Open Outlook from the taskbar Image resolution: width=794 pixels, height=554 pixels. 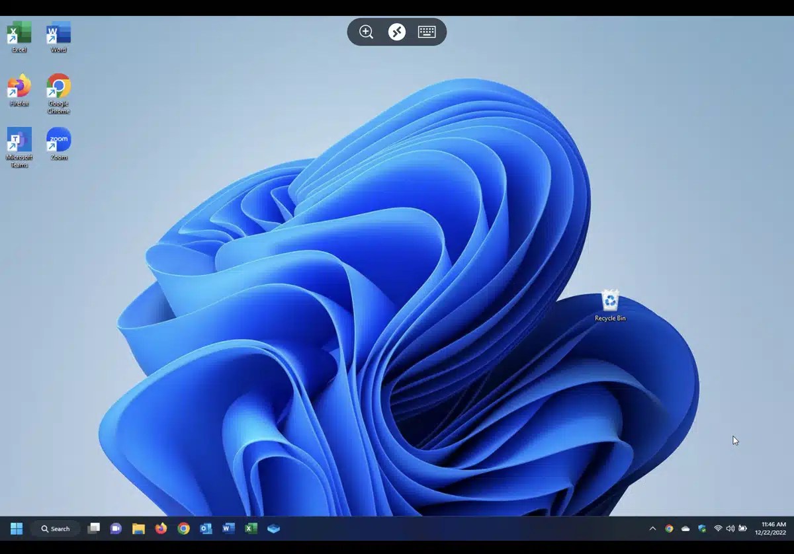(206, 528)
